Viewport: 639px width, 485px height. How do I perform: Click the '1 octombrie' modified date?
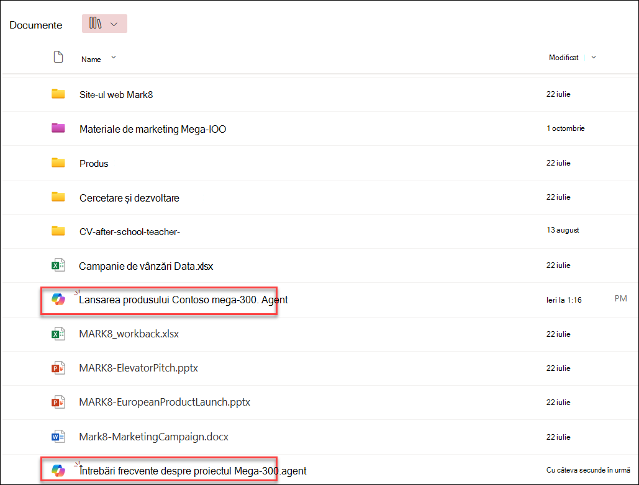[566, 128]
